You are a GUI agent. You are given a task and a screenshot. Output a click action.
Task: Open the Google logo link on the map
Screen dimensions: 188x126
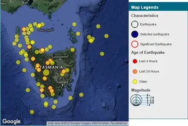click(x=11, y=121)
